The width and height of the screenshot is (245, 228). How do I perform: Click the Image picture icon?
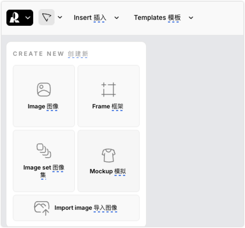click(x=44, y=90)
